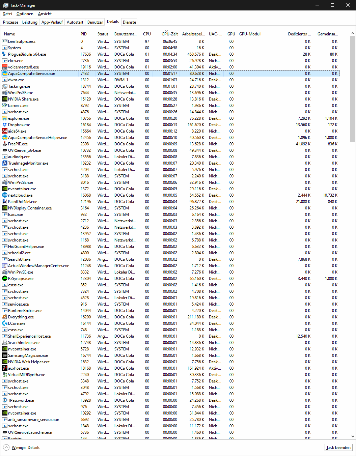Screen dimensions: 356x456
Task: Select the OVRServiceLauncher.exe row
Action: pos(170,432)
